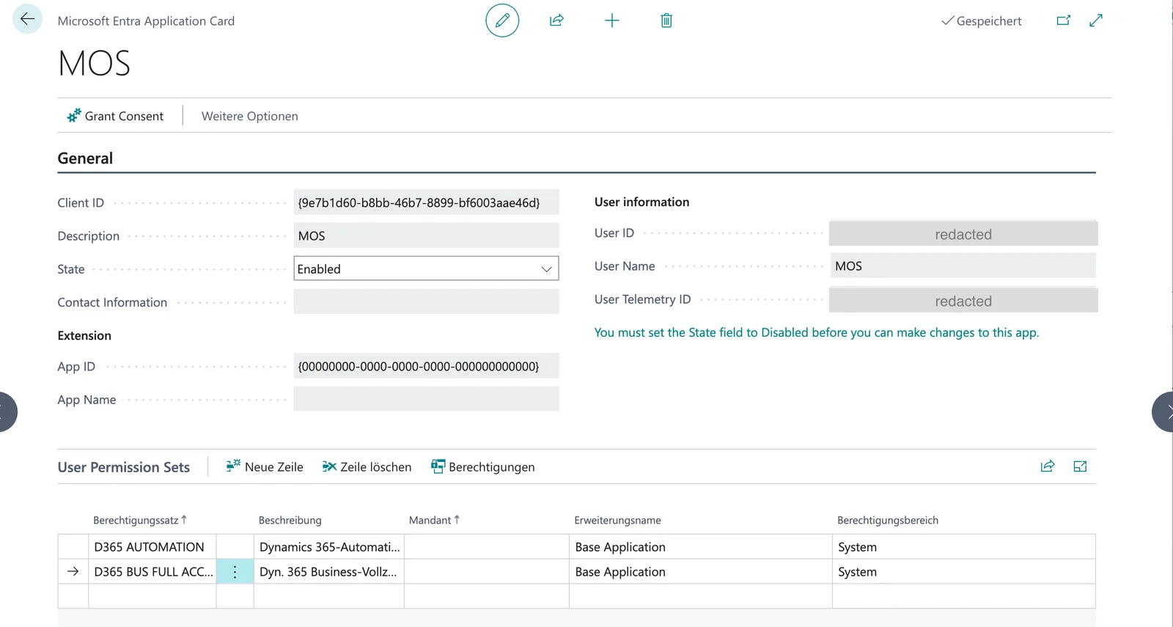The width and height of the screenshot is (1173, 627).
Task: Add a Neue Zeile to permission sets
Action: (x=265, y=466)
